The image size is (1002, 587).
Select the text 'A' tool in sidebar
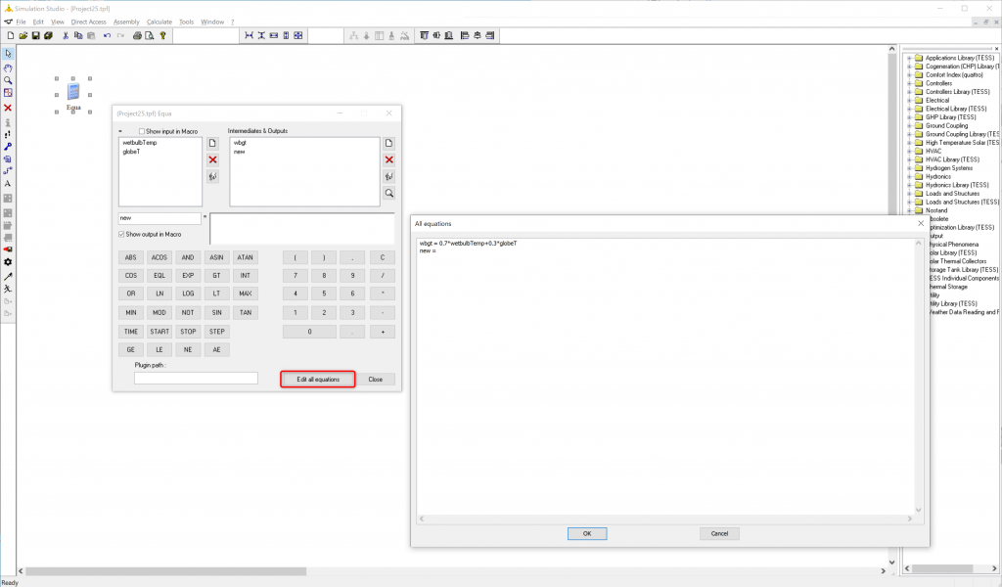tap(8, 183)
